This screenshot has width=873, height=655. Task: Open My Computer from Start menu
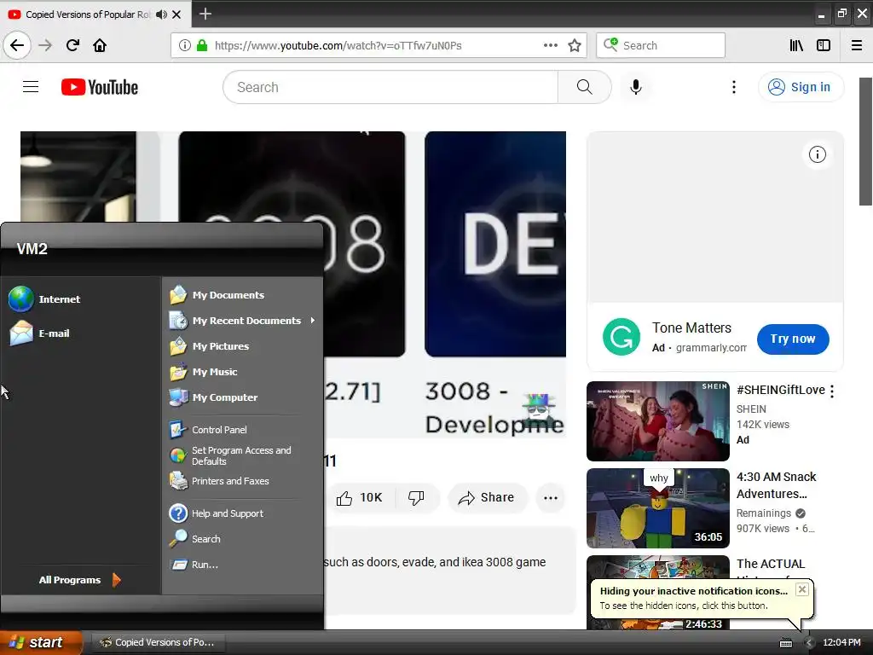coord(214,397)
